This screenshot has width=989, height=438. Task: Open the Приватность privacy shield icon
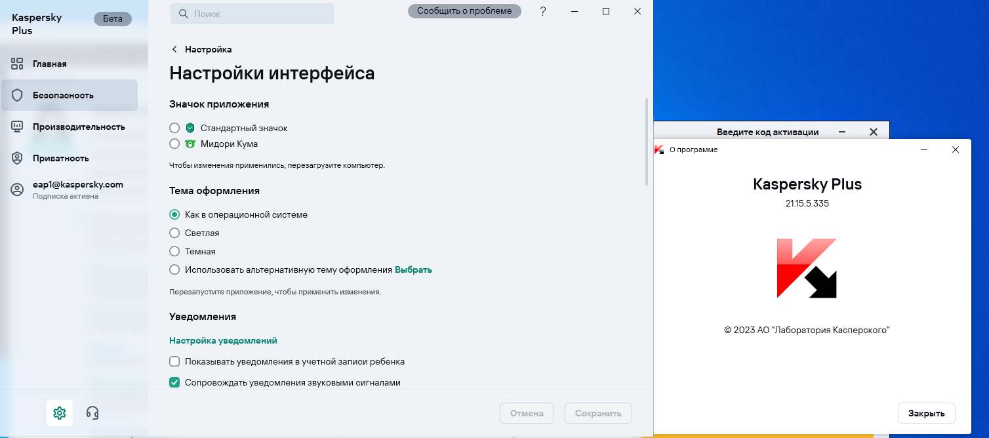point(17,158)
